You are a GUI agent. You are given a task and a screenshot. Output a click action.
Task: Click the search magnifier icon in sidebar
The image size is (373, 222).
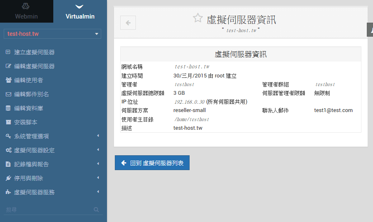(96, 210)
